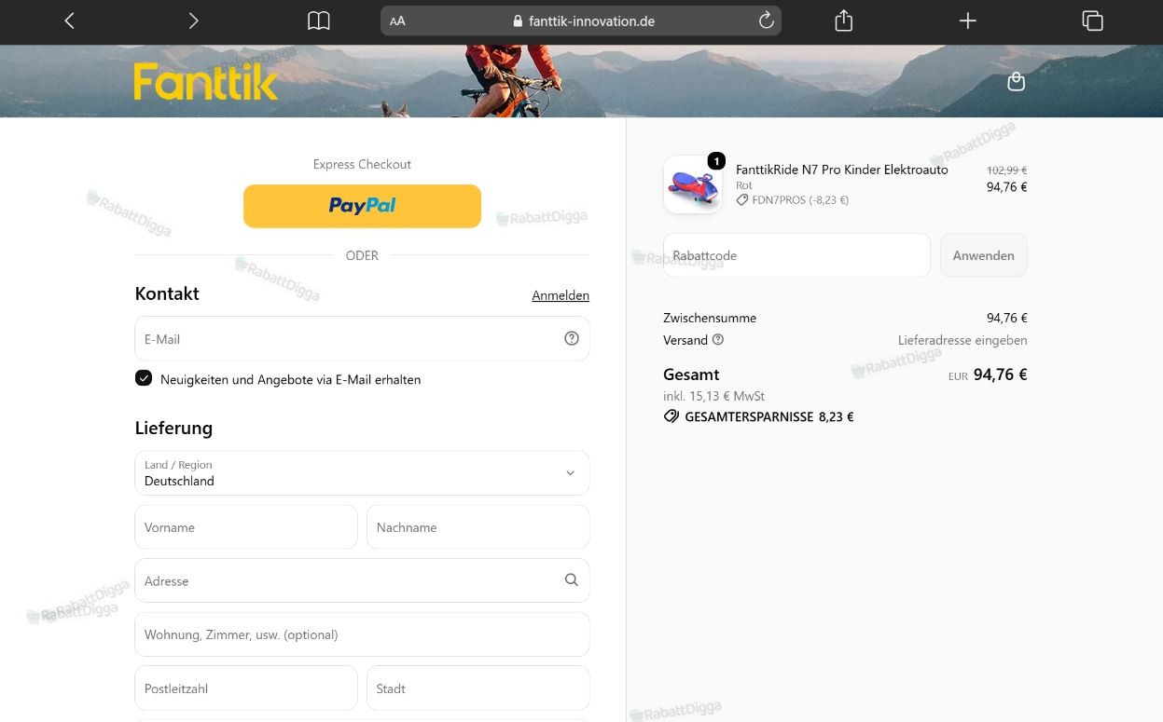Screen dimensions: 1163x722
Task: Click the FanttikRide N7 Pro Kinder Elektroauto title
Action: [842, 170]
